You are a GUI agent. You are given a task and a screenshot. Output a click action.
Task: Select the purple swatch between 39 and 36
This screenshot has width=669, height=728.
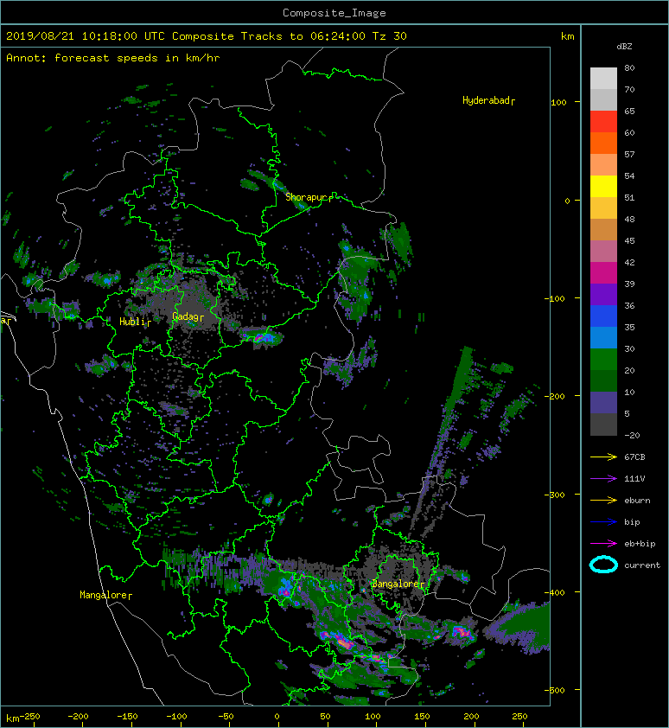(x=603, y=295)
